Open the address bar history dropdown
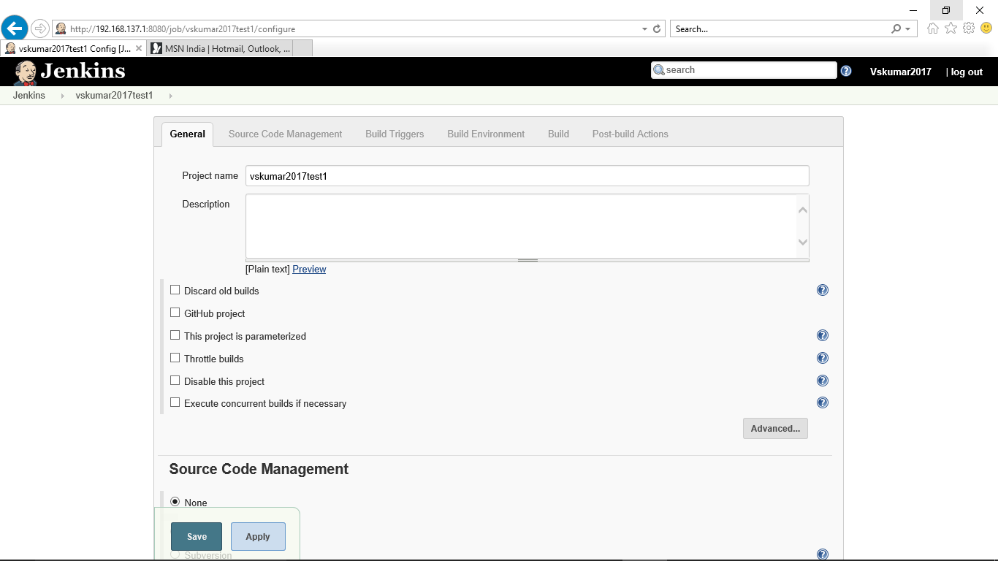 tap(644, 29)
